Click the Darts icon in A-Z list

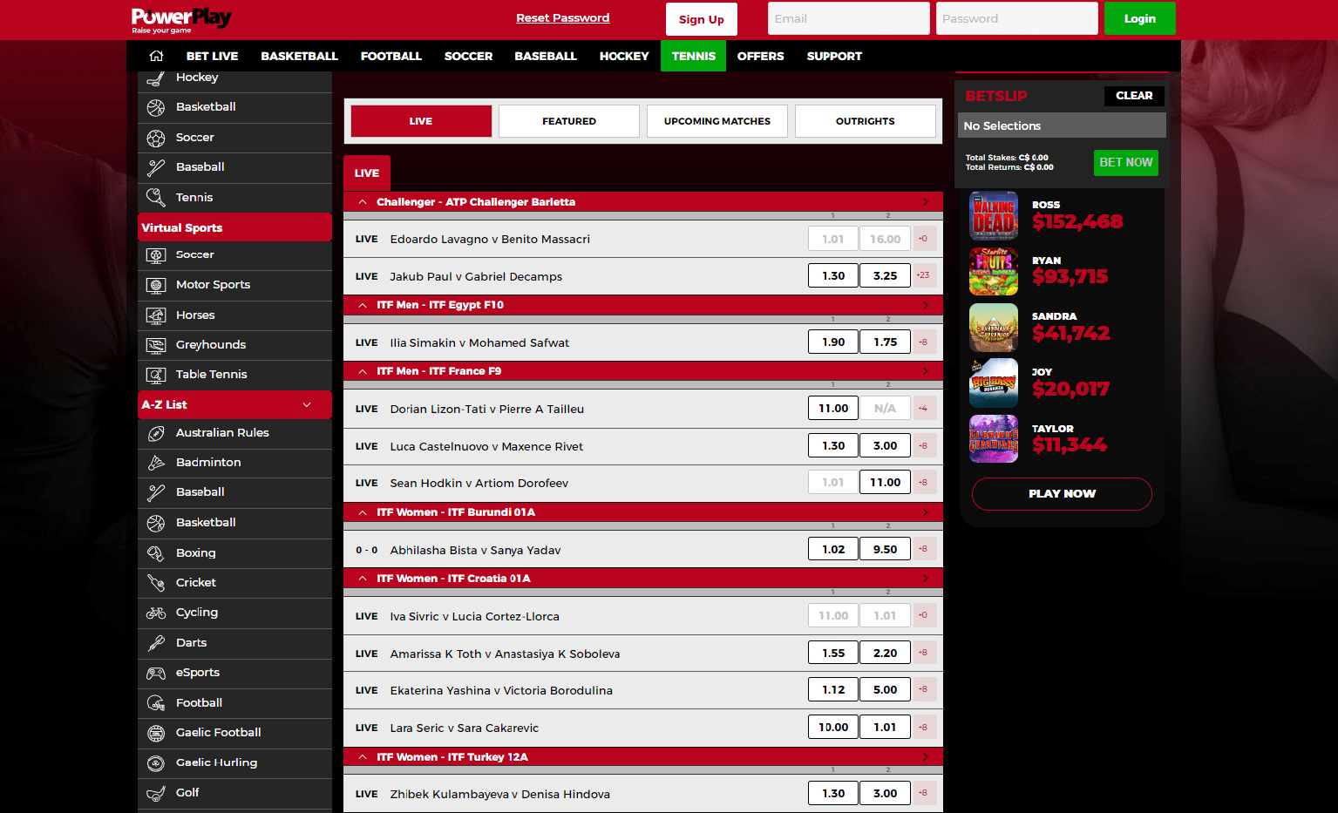click(x=156, y=643)
